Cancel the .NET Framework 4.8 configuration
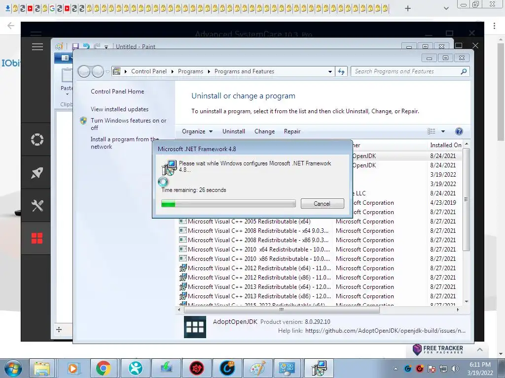 tap(323, 203)
